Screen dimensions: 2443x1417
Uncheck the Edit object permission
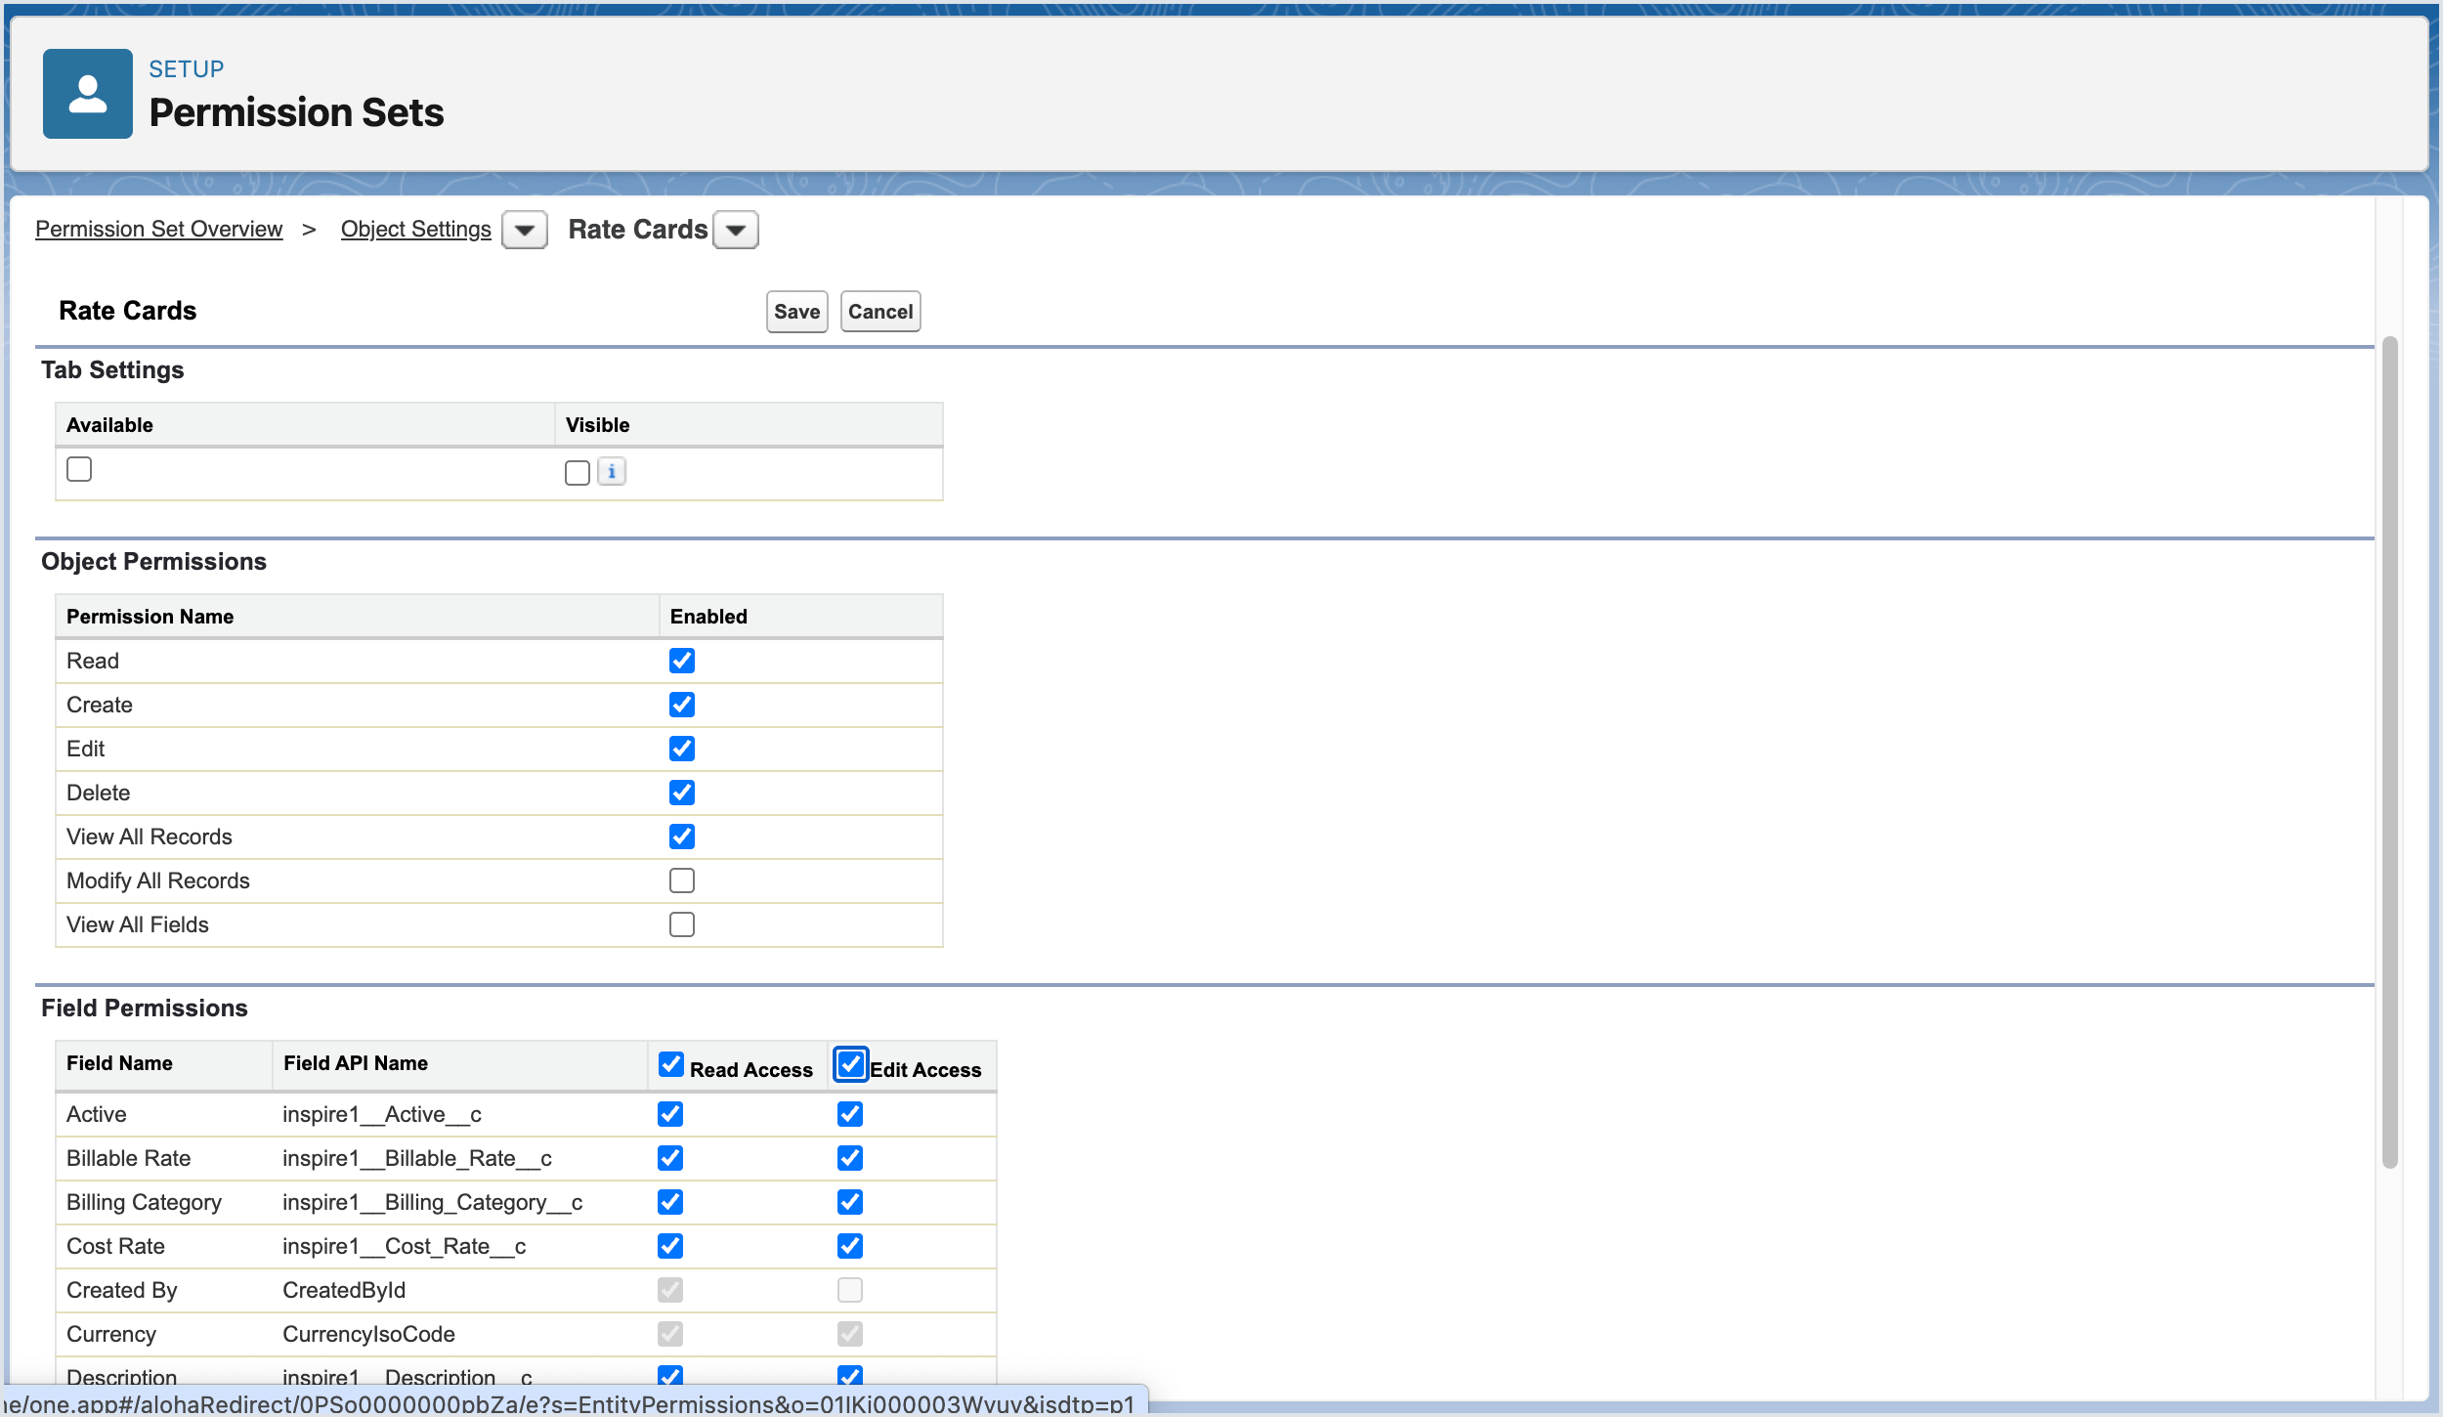click(x=682, y=749)
